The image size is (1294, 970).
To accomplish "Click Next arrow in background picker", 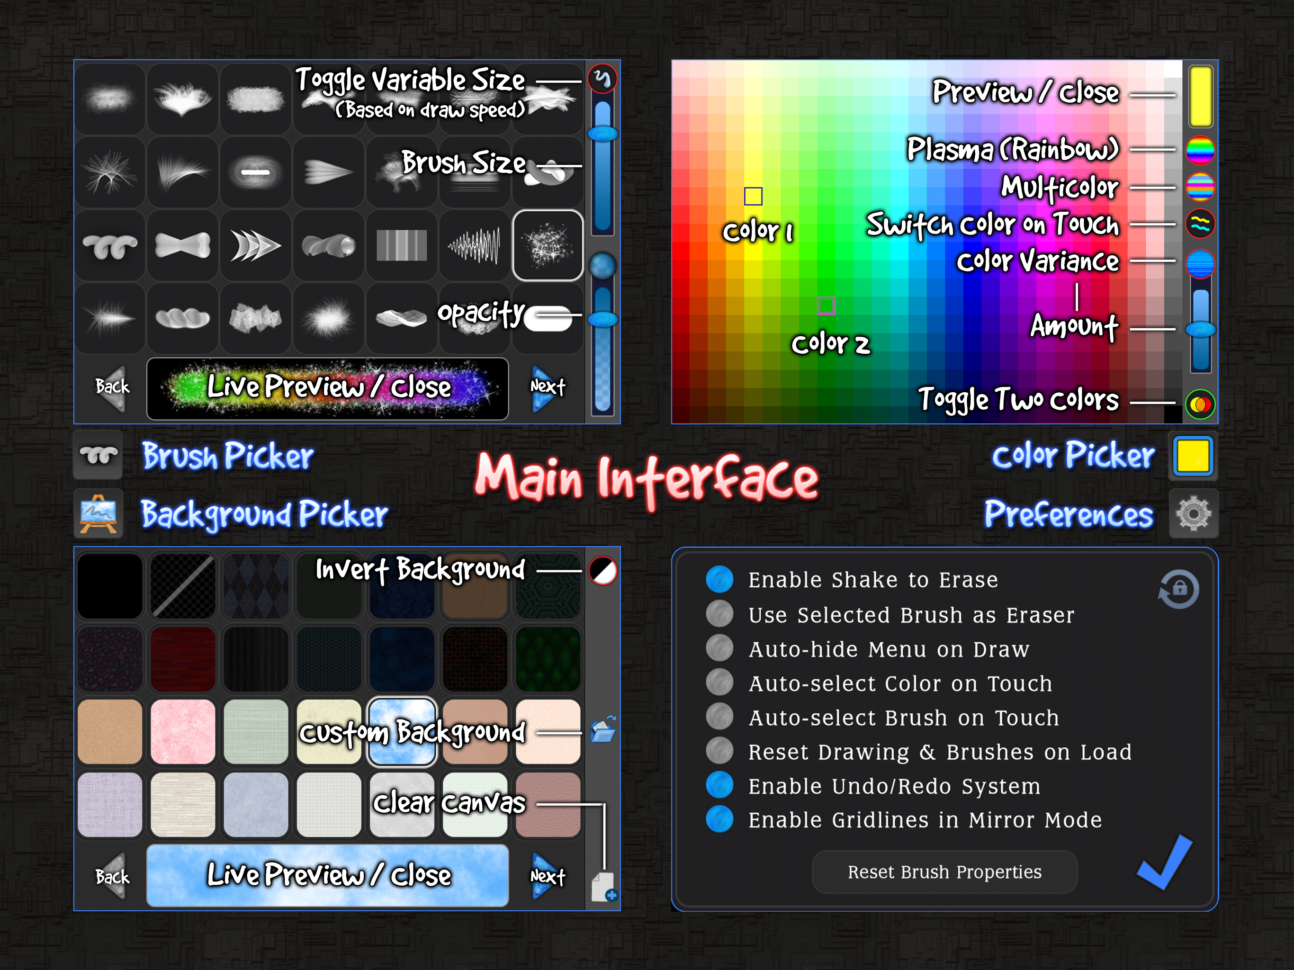I will pyautogui.click(x=548, y=876).
